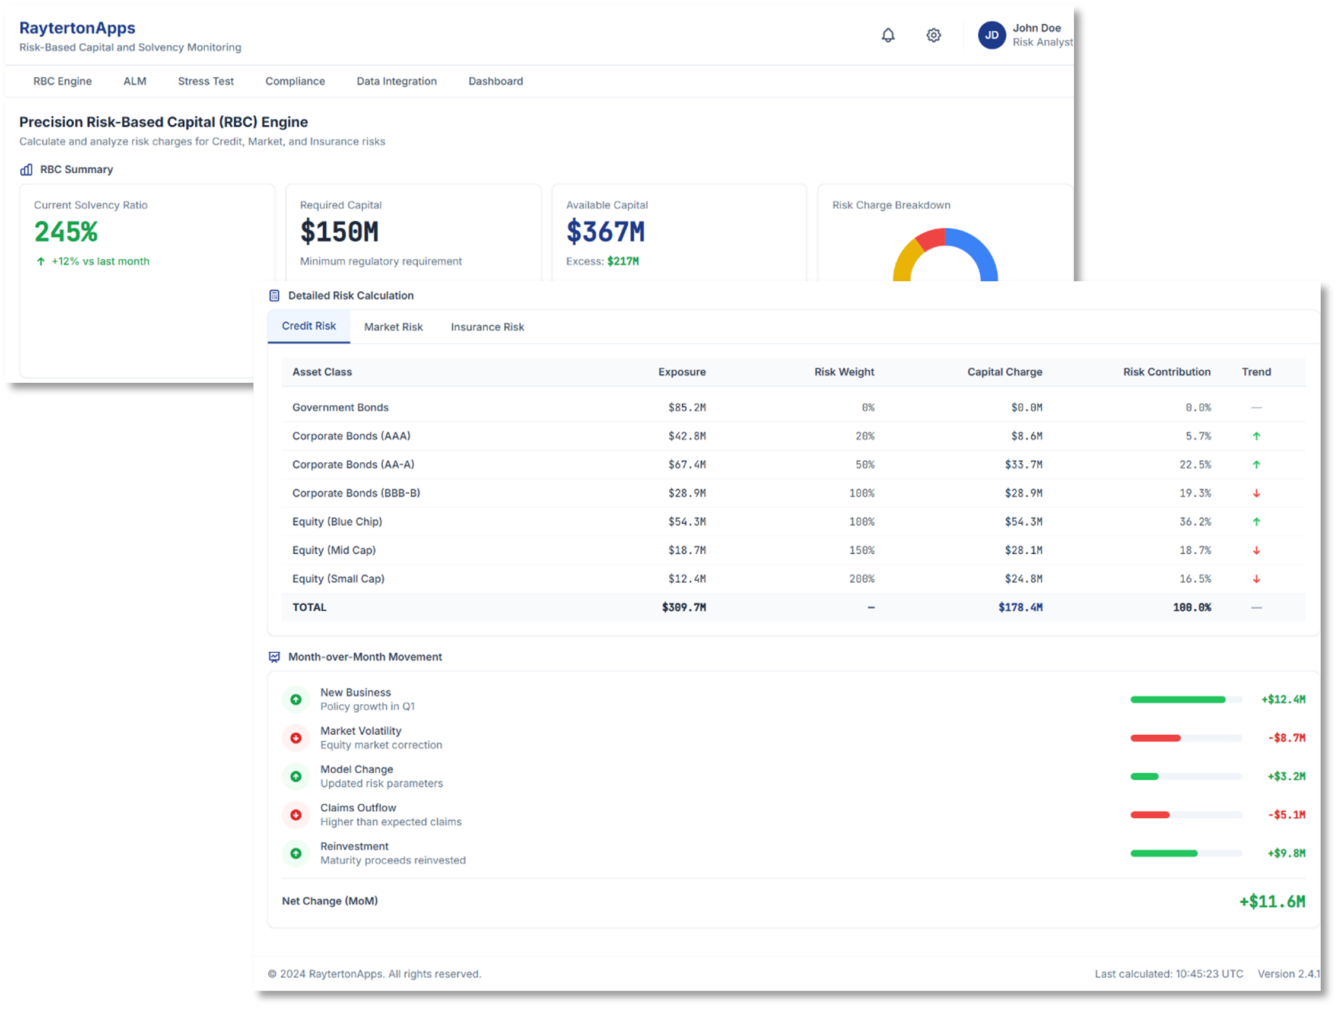The width and height of the screenshot is (1338, 1010).
Task: Switch to the Insurance Risk tab
Action: (x=487, y=326)
